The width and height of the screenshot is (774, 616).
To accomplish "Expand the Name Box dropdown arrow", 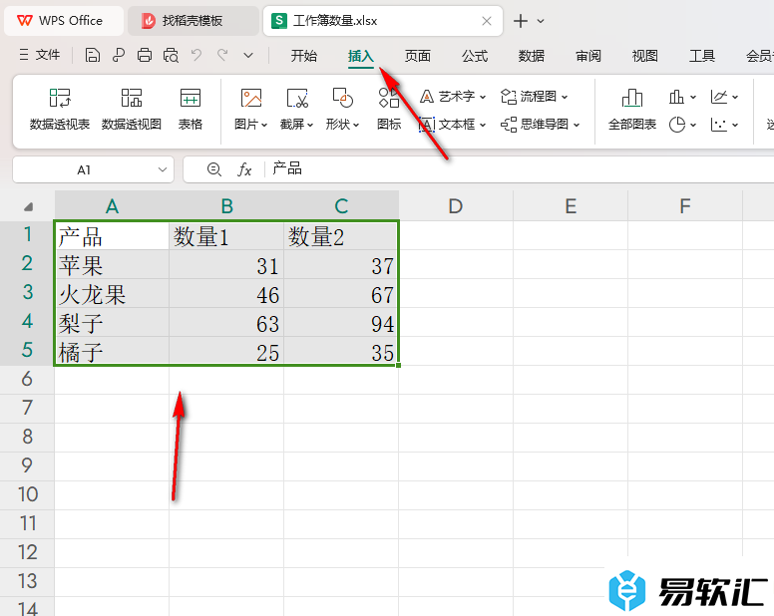I will pos(162,169).
